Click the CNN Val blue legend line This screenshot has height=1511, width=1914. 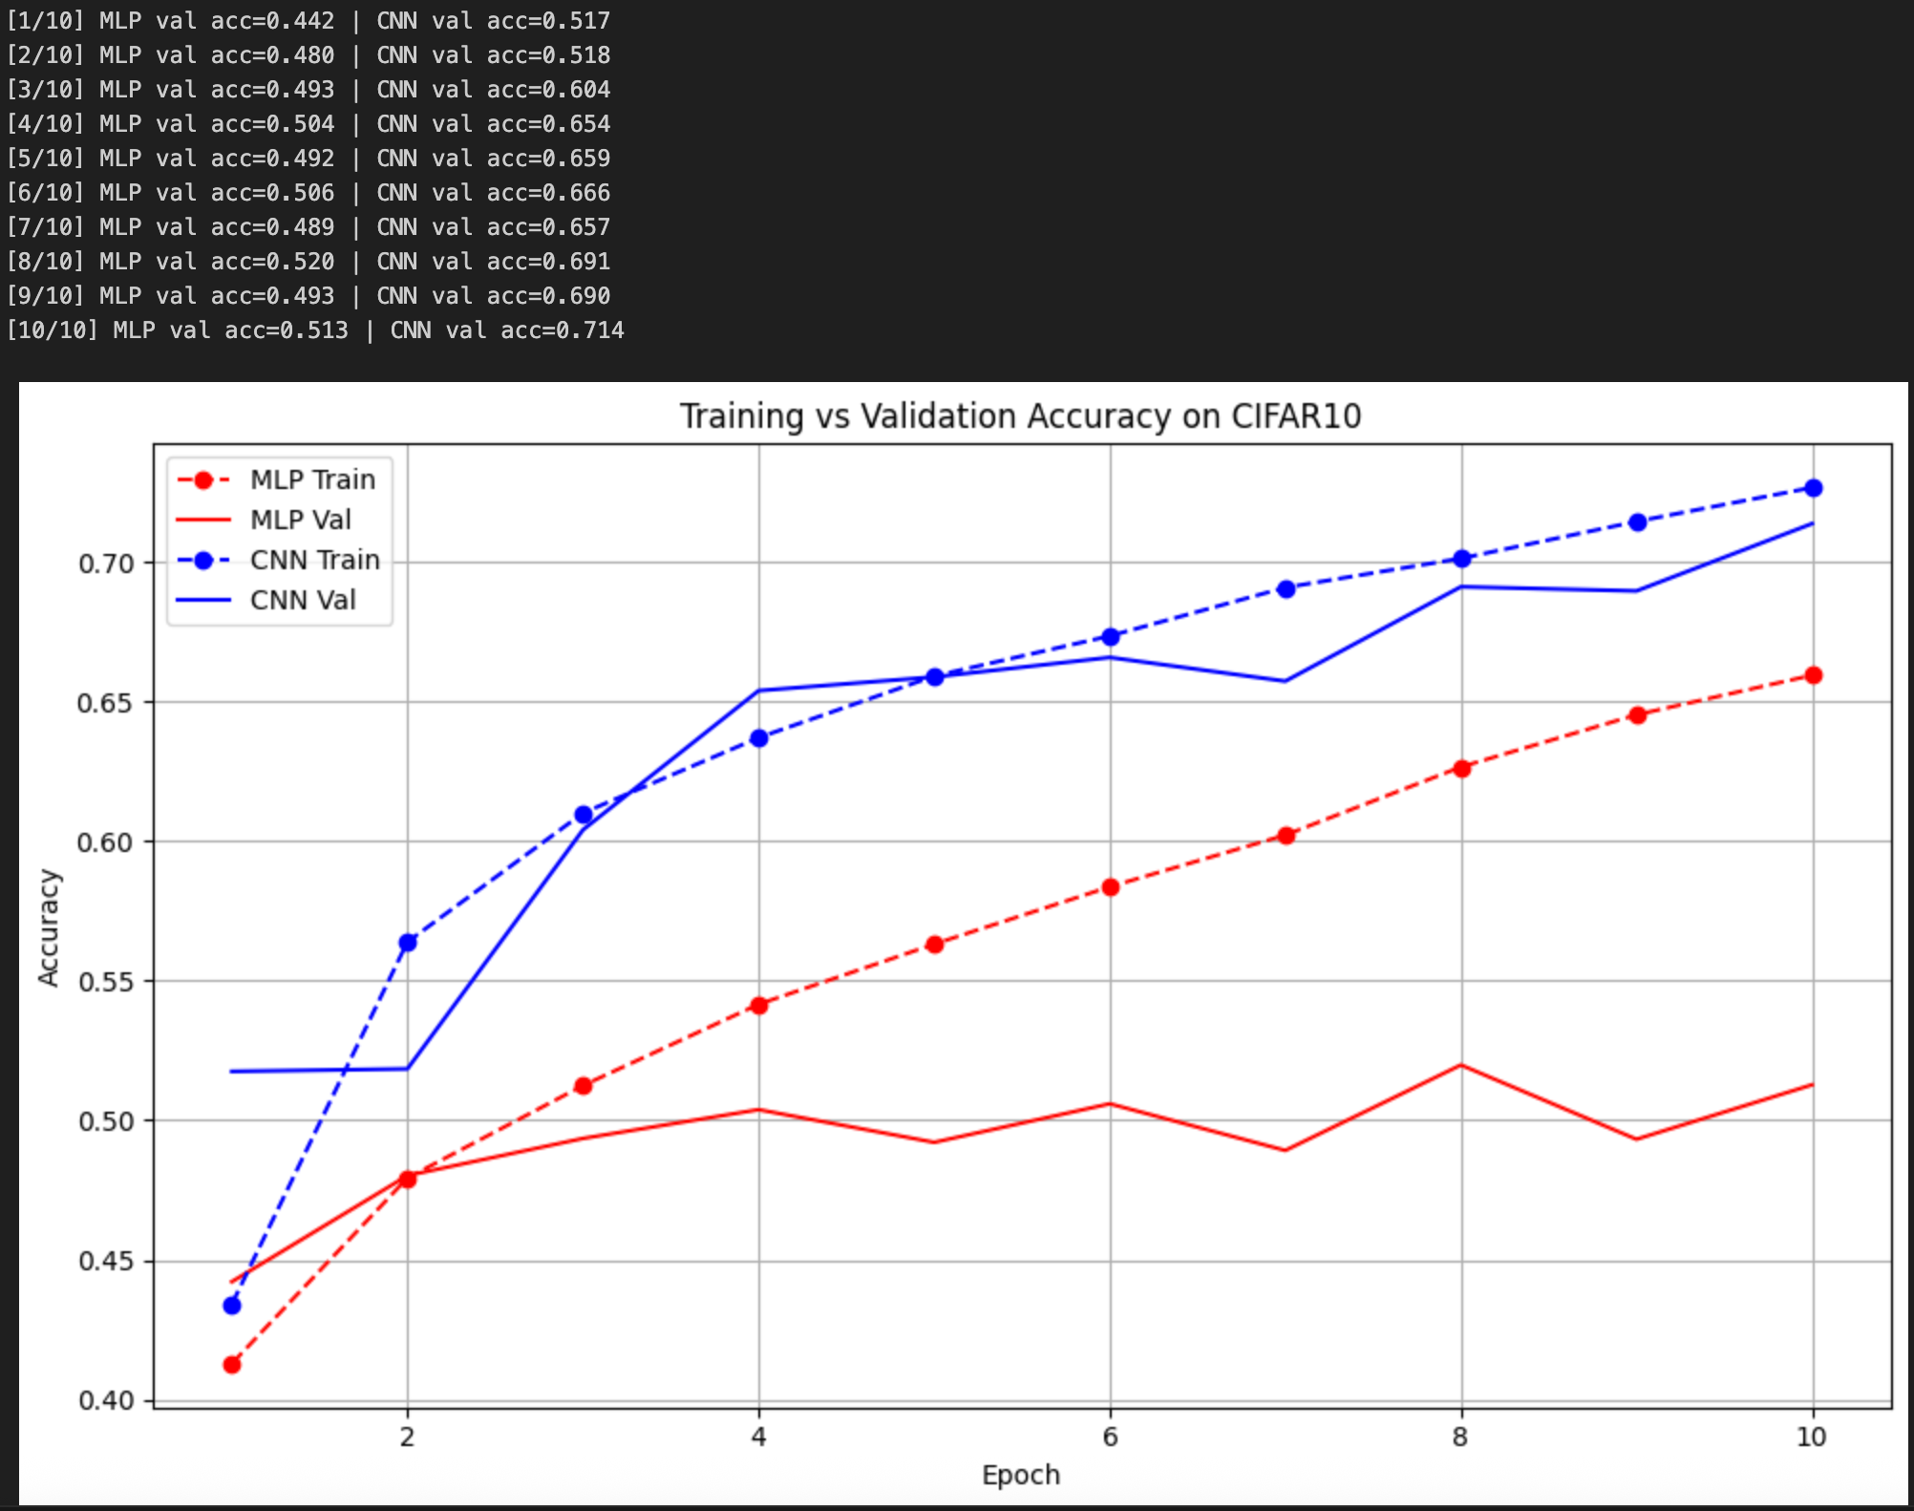pyautogui.click(x=203, y=601)
